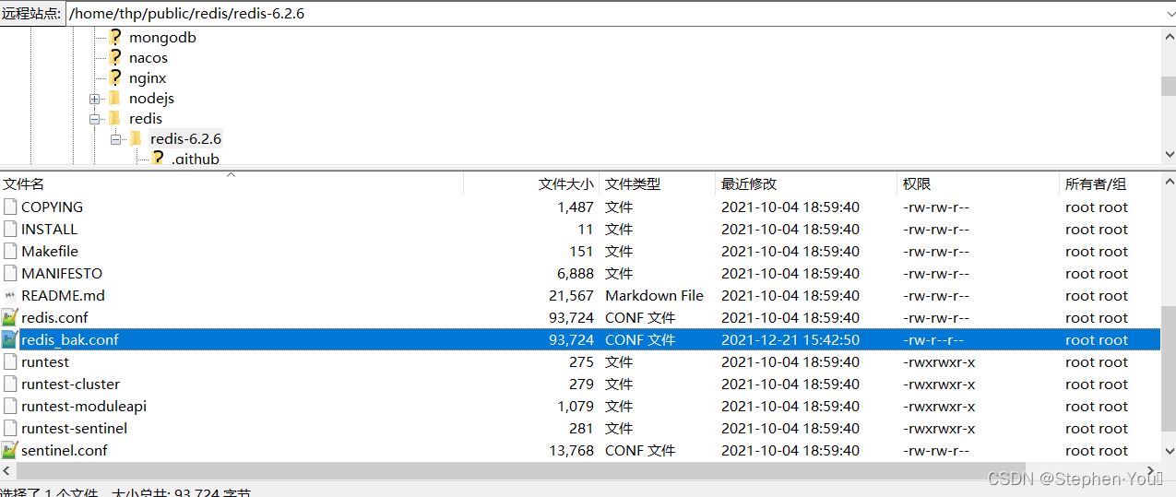This screenshot has width=1176, height=497.
Task: Click the nginx question mark folder icon
Action: 114,78
